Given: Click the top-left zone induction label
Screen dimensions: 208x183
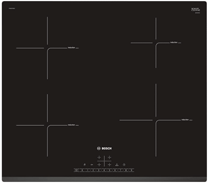Looking at the screenshot, I should click(x=71, y=48).
